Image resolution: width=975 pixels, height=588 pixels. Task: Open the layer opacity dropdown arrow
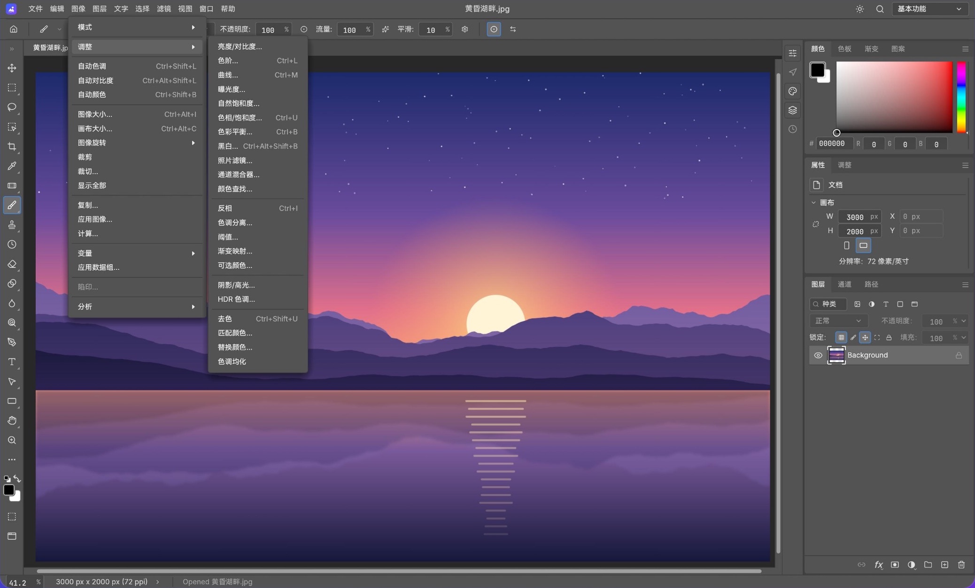coord(964,321)
